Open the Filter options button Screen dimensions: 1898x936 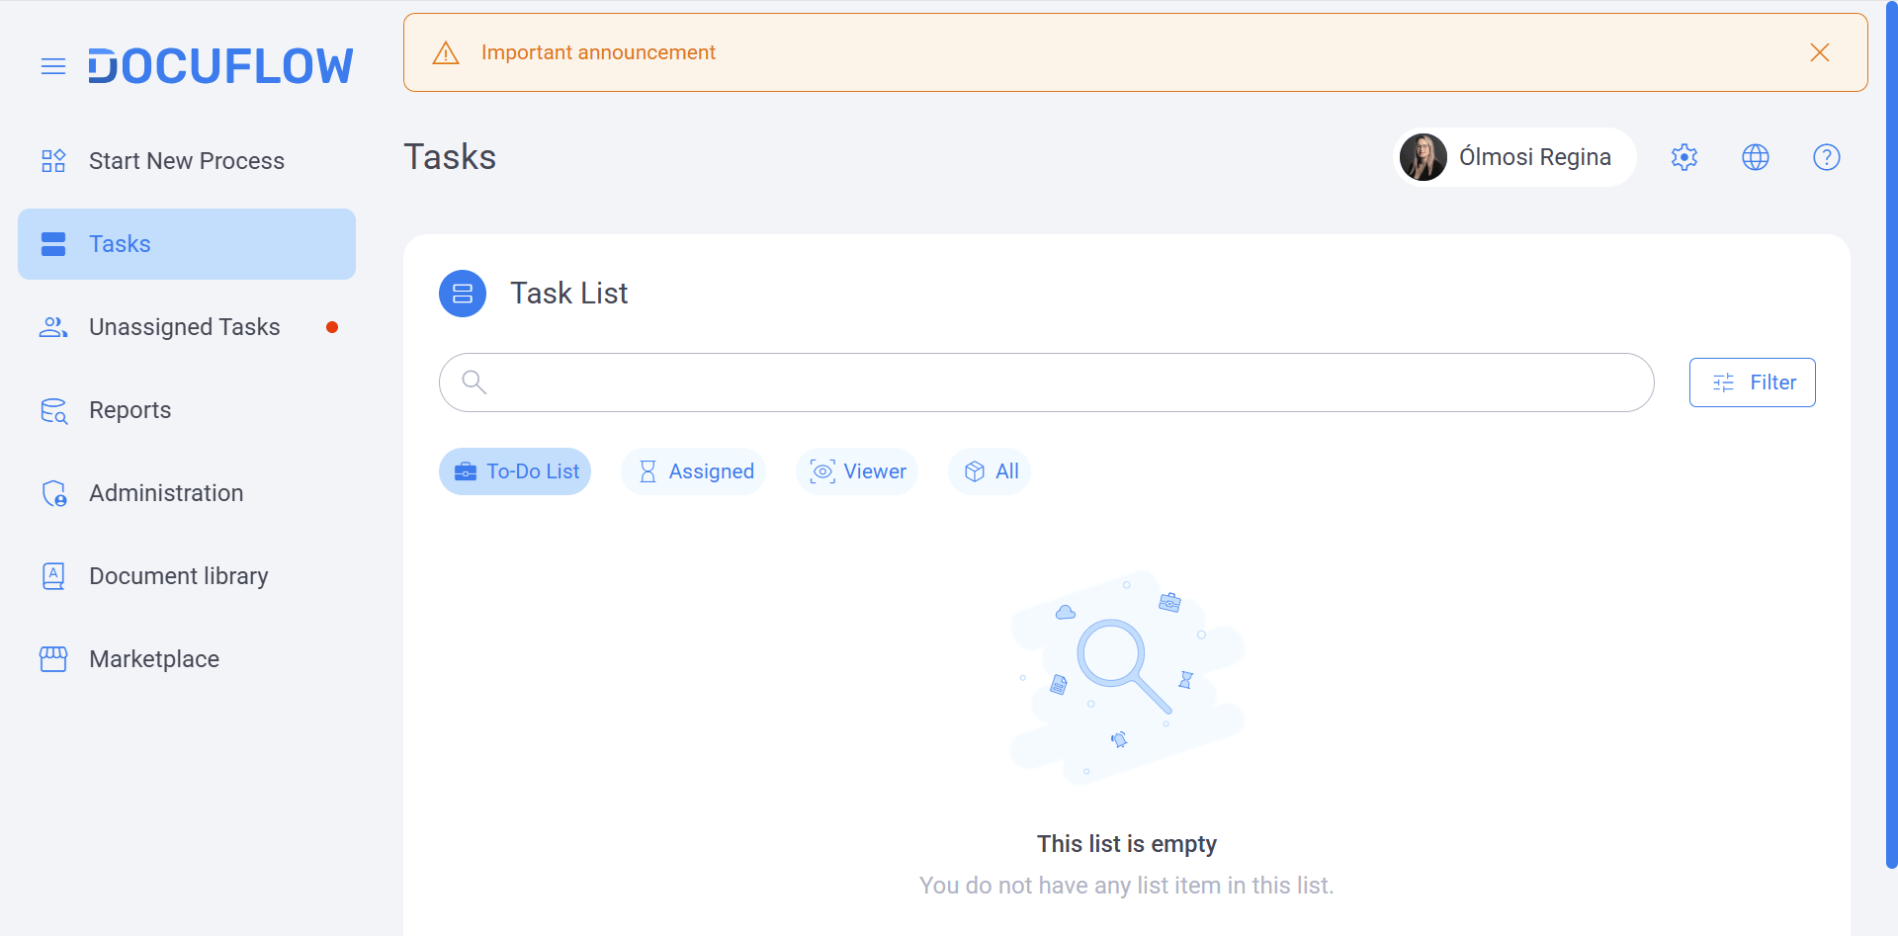[x=1753, y=383]
